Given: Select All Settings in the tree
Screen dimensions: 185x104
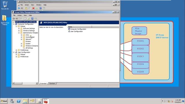Looking at the screenshot, I should pos(29,48).
